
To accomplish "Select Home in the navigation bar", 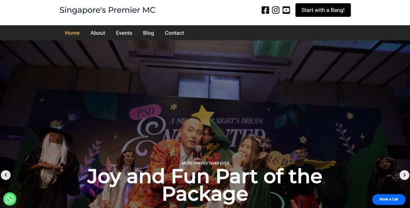I will [72, 33].
